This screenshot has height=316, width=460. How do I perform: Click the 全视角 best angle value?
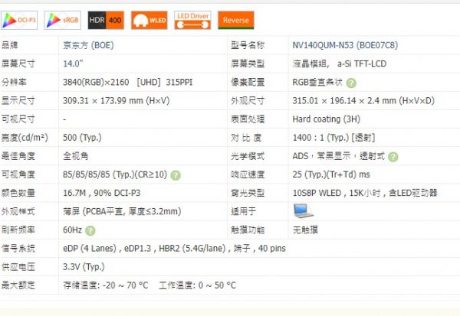point(76,156)
